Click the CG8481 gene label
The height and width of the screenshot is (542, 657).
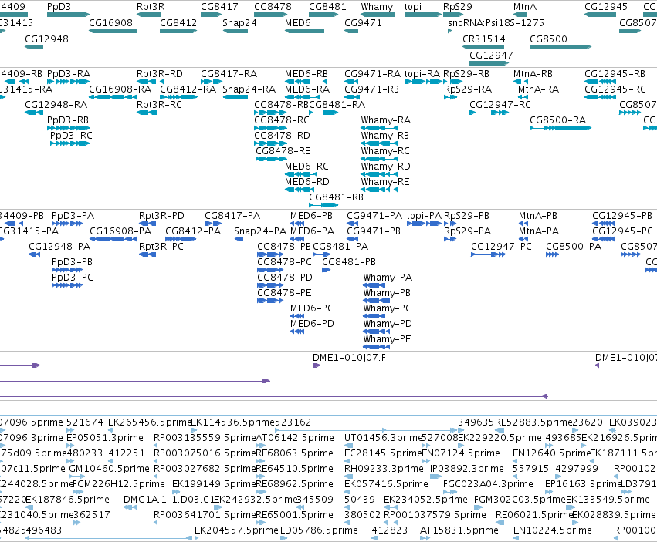point(327,7)
